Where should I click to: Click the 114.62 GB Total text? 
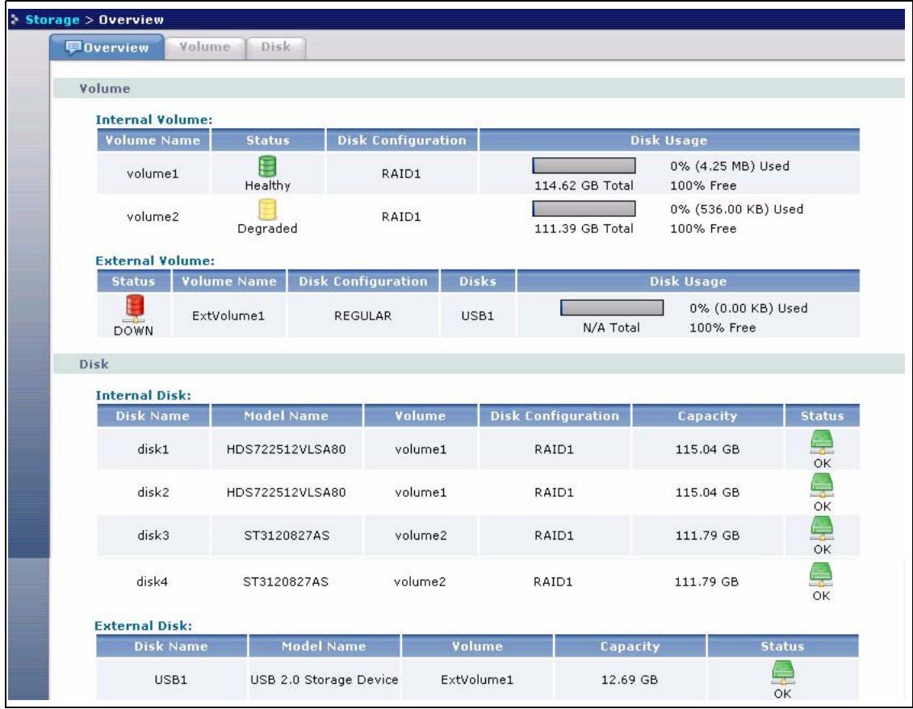coord(584,186)
